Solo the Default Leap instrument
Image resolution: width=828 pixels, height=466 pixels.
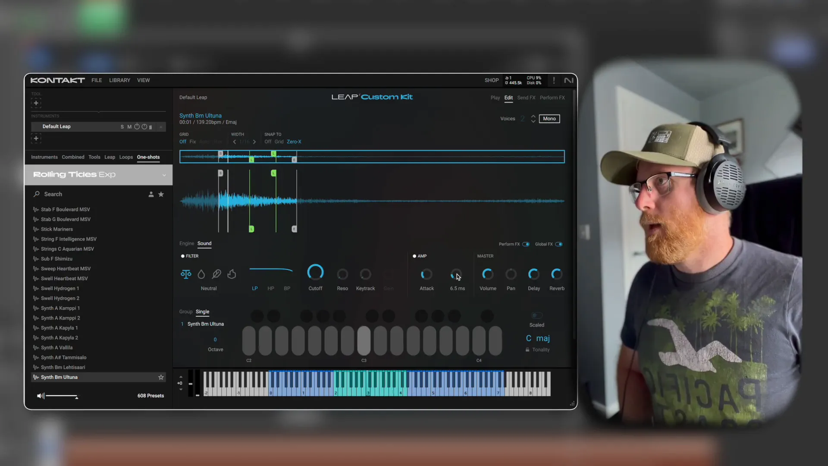tap(122, 127)
